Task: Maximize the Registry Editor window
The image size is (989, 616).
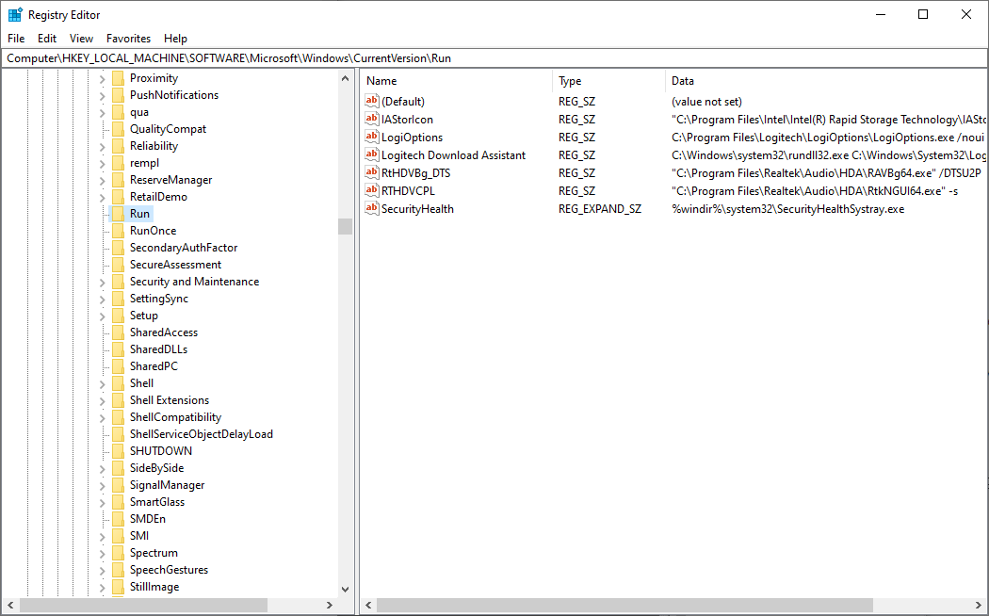Action: pyautogui.click(x=923, y=14)
